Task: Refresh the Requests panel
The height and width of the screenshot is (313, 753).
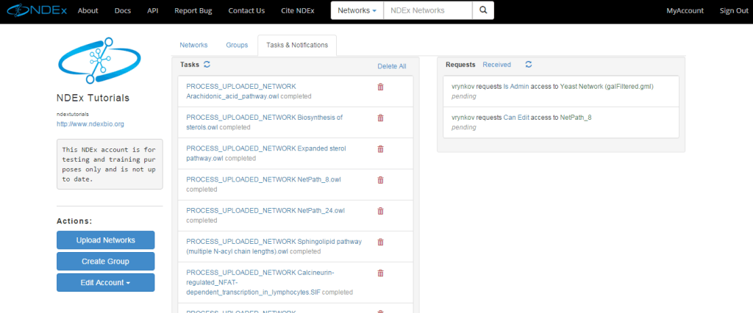Action: pyautogui.click(x=528, y=65)
